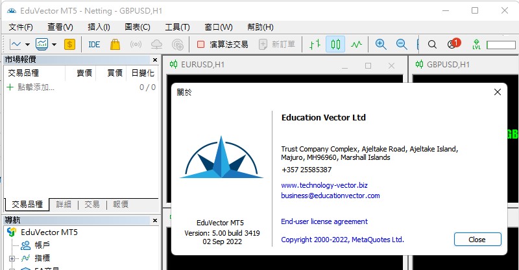Open the chart type dropdown arrow
The width and height of the screenshot is (519, 270).
(27, 45)
